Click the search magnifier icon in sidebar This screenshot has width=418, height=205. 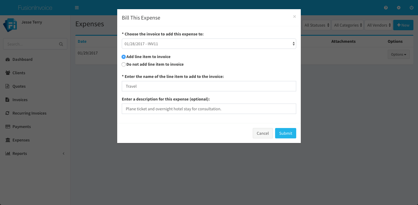61,44
